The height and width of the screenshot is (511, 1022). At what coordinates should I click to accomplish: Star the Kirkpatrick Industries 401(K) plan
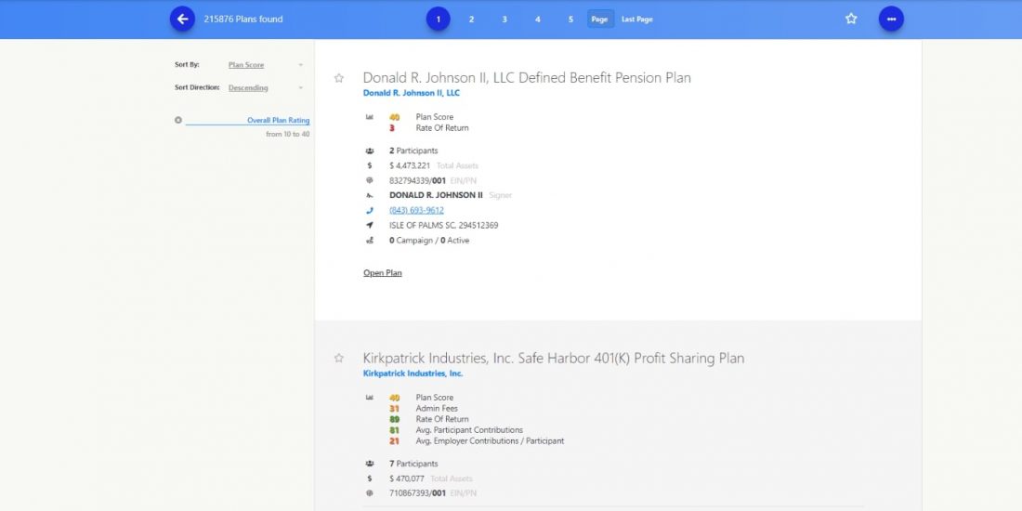coord(339,359)
